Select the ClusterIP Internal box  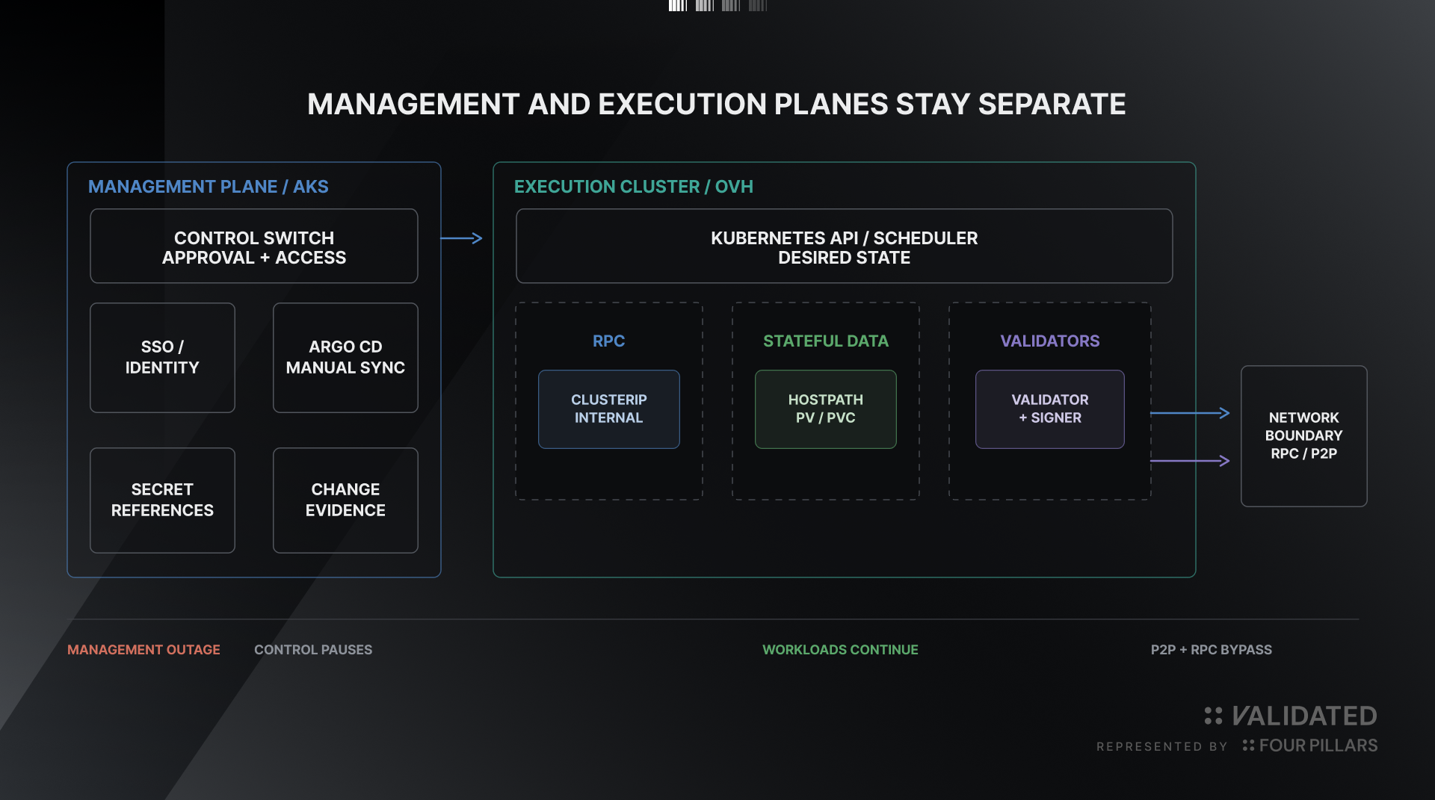(609, 409)
